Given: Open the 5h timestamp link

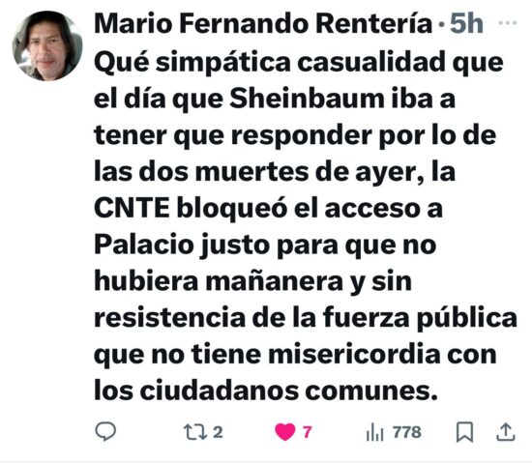Looking at the screenshot, I should click(x=466, y=23).
